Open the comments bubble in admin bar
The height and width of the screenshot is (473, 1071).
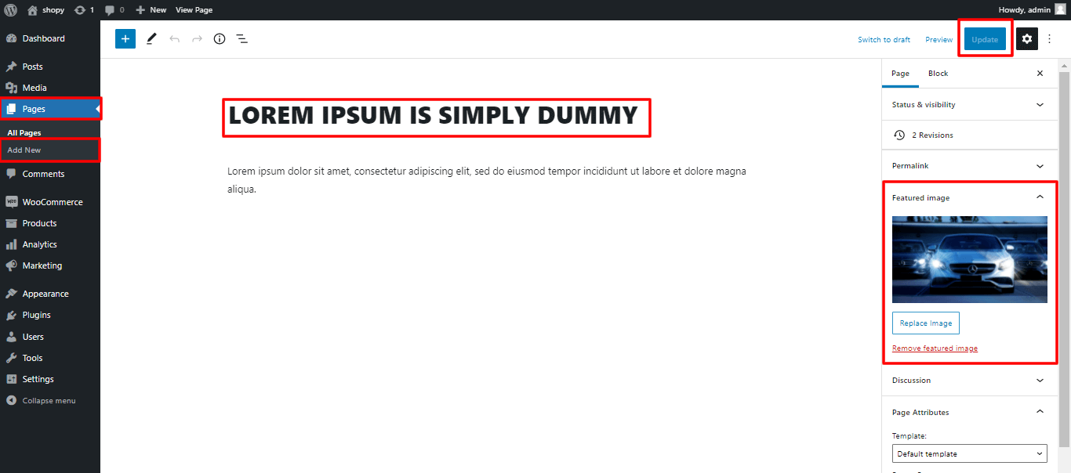(x=114, y=10)
